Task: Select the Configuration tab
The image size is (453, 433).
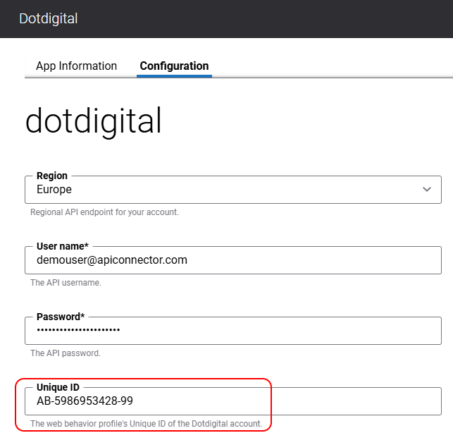Action: [174, 66]
